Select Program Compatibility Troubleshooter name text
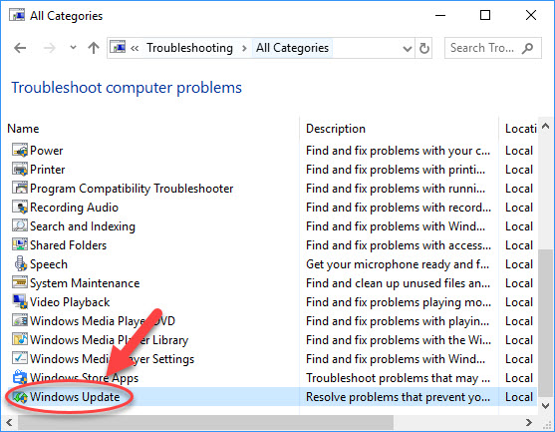This screenshot has height=432, width=555. click(x=132, y=189)
